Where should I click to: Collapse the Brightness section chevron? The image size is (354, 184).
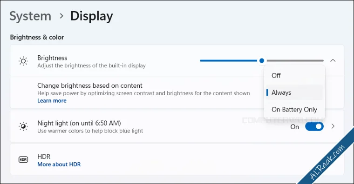click(333, 60)
